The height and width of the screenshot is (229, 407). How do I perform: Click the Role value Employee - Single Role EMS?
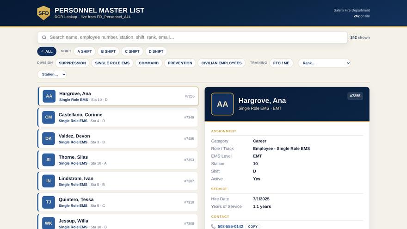(281, 149)
